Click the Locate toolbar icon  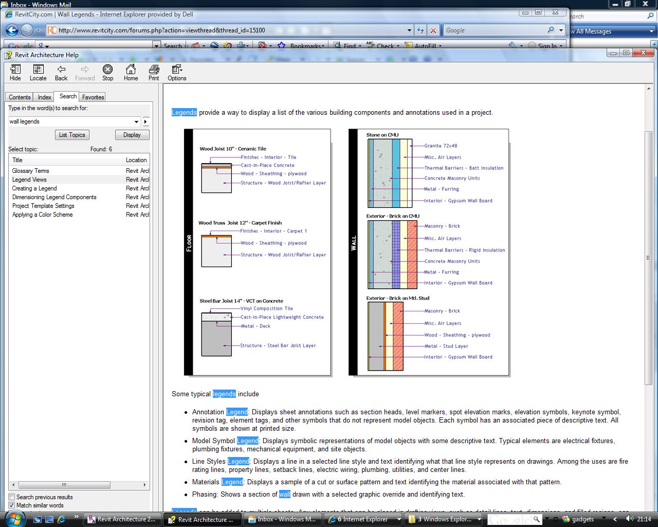pos(38,72)
